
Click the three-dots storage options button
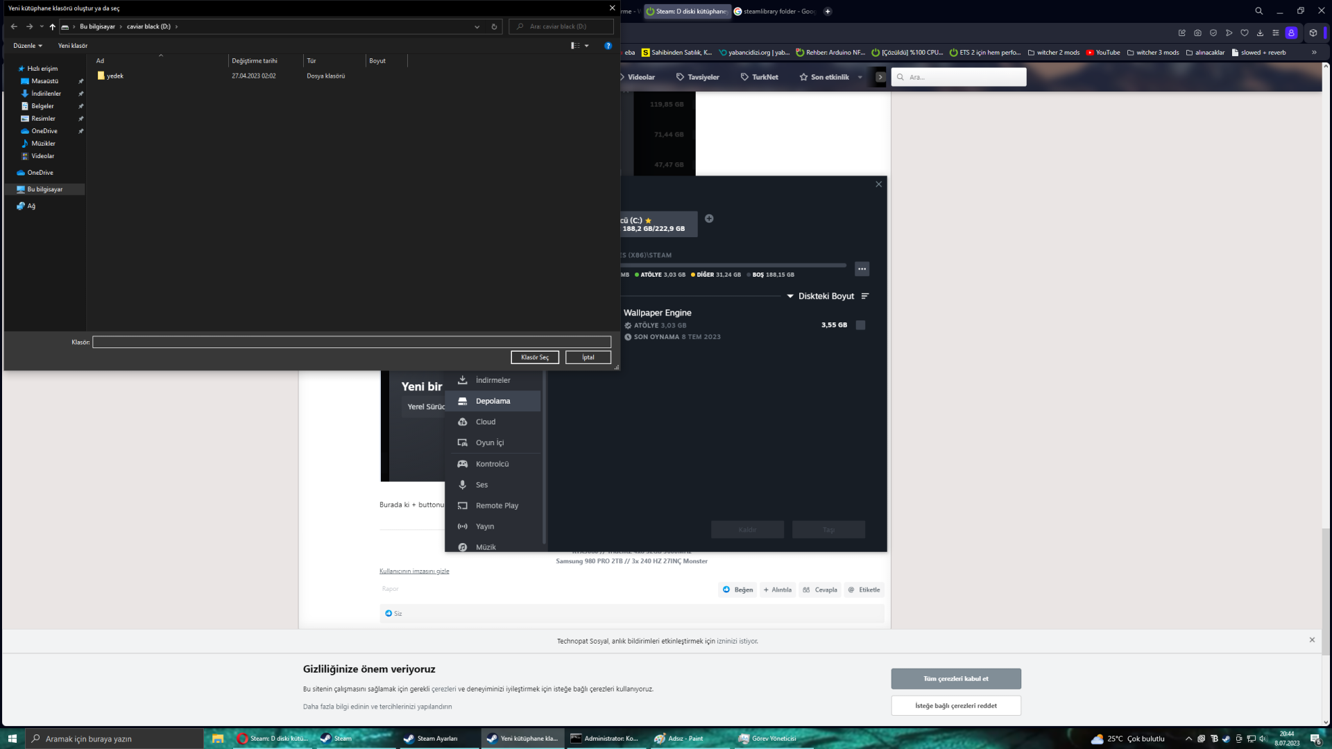[862, 269]
